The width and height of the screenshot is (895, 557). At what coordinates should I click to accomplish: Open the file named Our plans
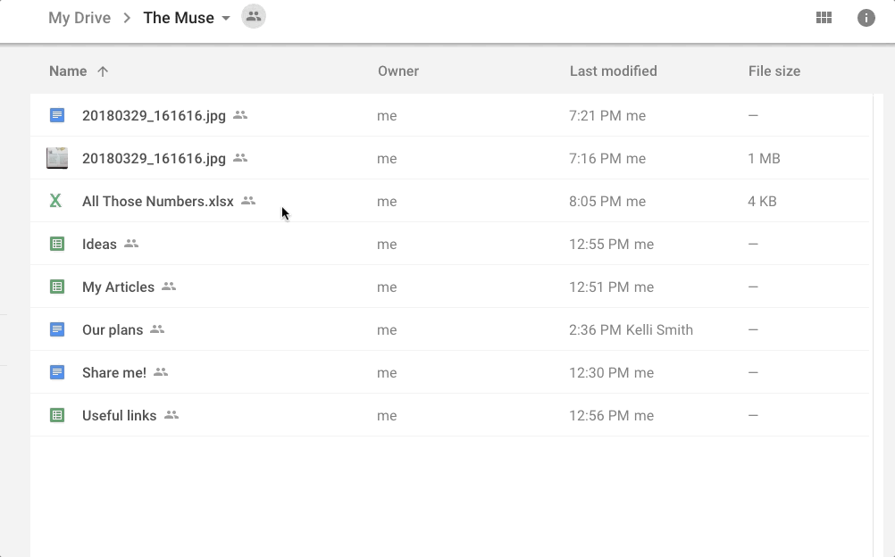(113, 329)
